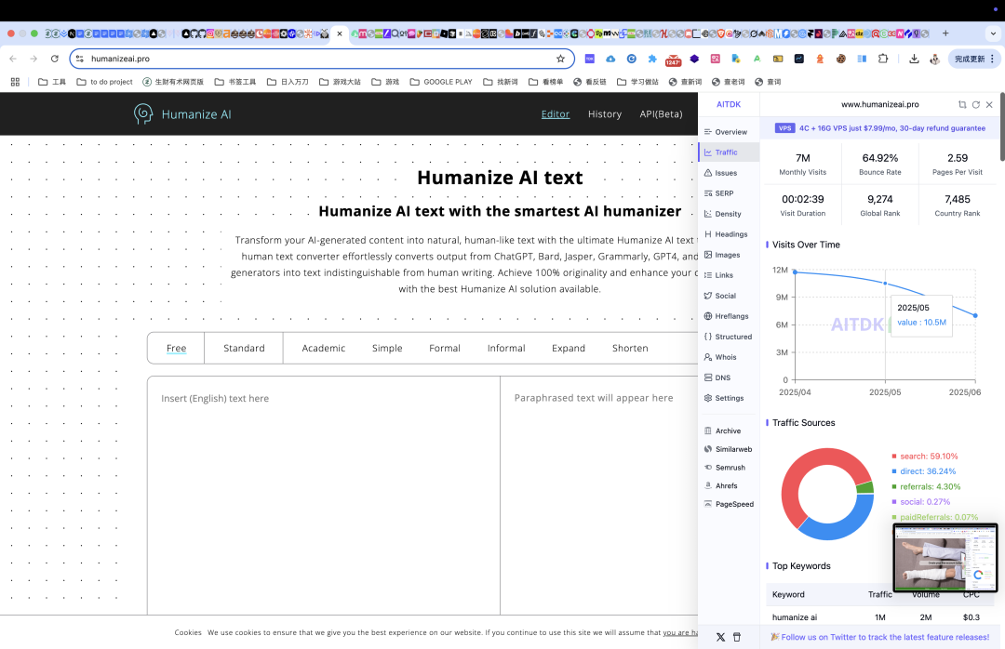The width and height of the screenshot is (1005, 649).
Task: Open the Chrome extensions puzzle icon
Action: (x=883, y=59)
